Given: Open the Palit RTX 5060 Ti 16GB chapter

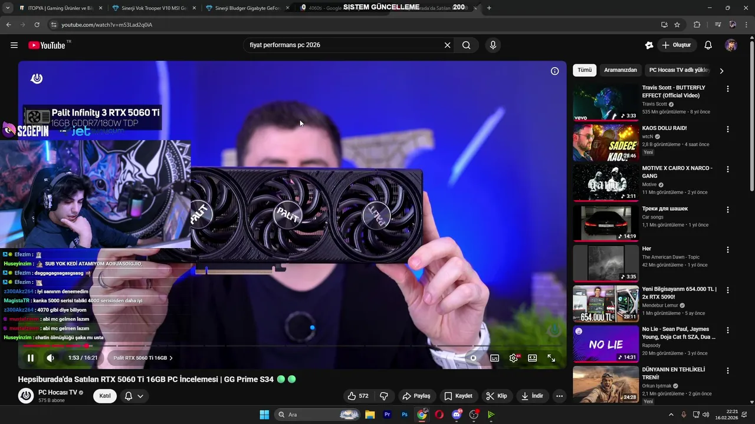Looking at the screenshot, I should [143, 358].
